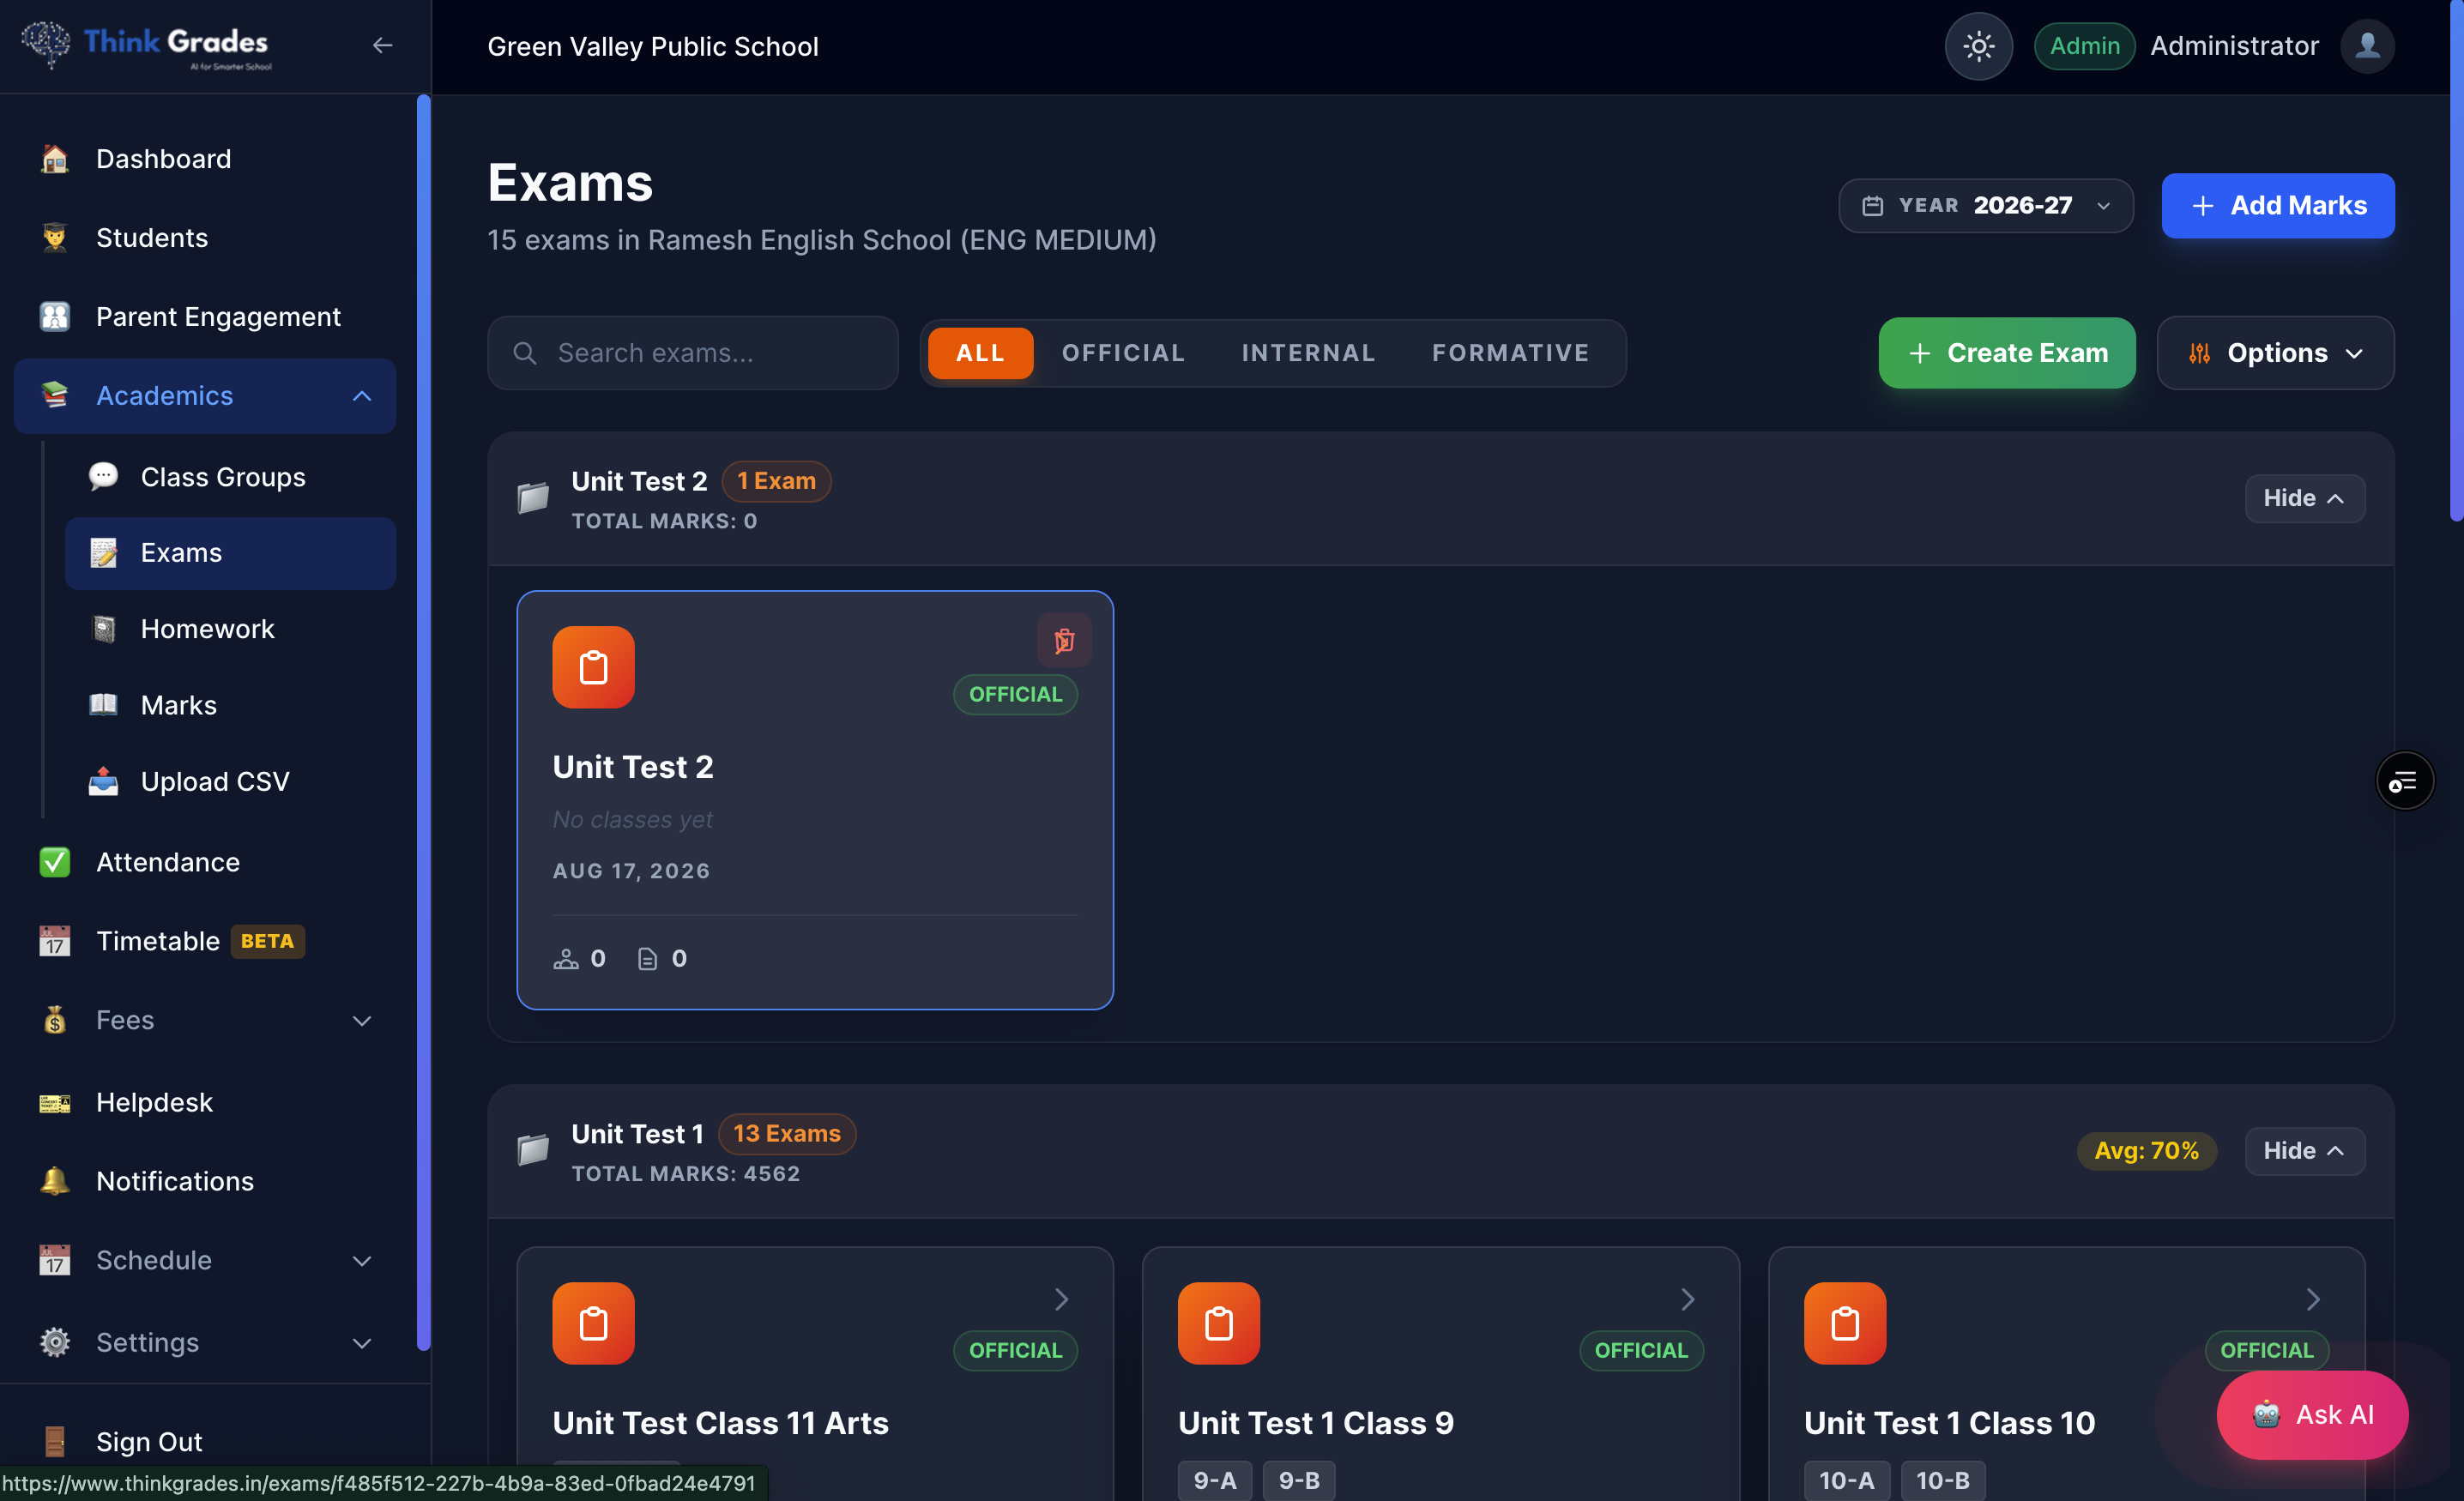Click the Dashboard house icon
Screen dimensions: 2464x1501
pos(55,159)
